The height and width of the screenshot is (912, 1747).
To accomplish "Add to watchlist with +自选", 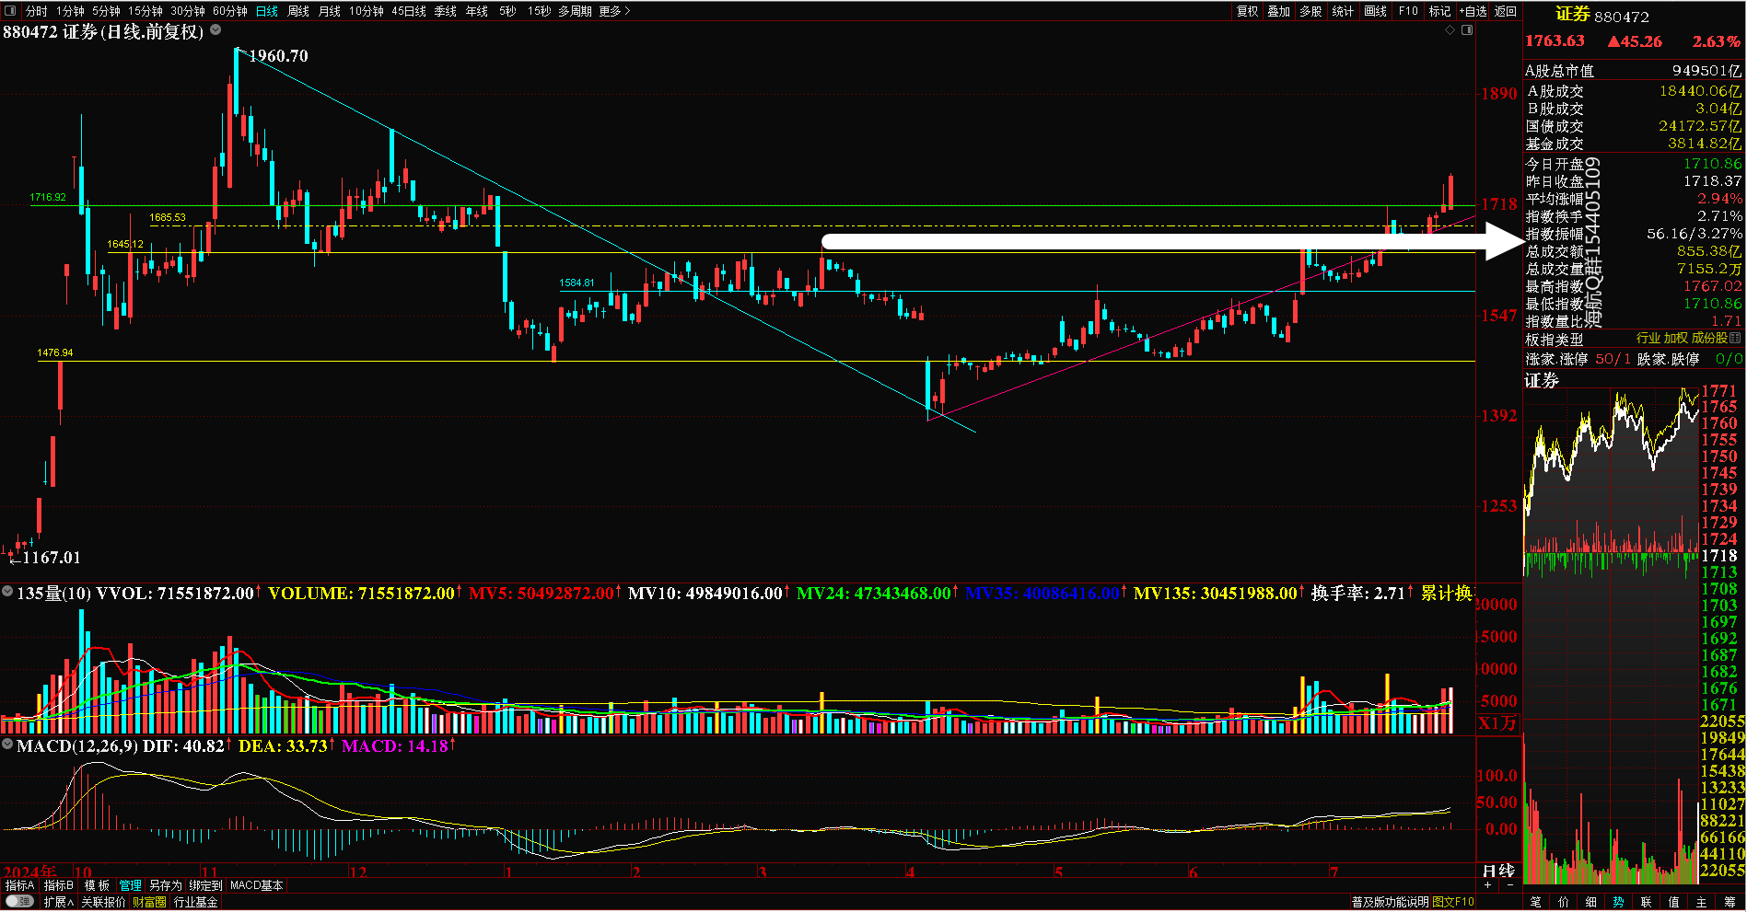I will point(1473,11).
